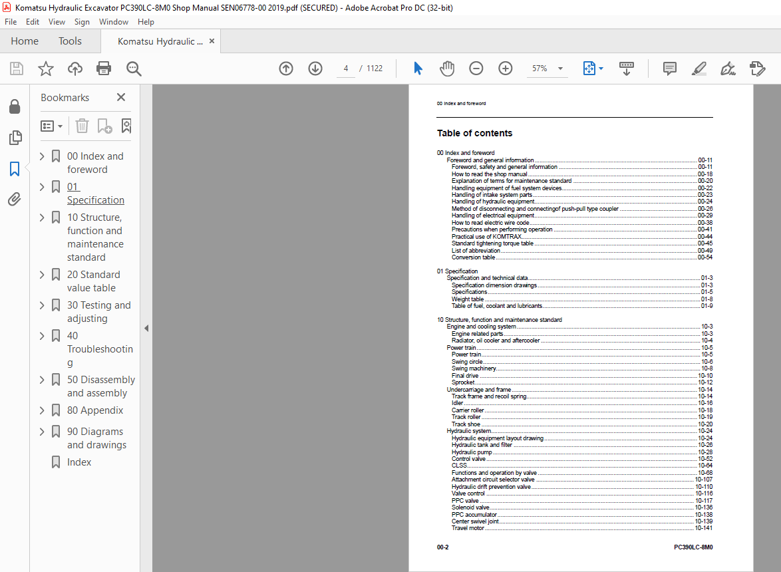
Task: Open the Attachments paperclip panel
Action: pyautogui.click(x=15, y=200)
